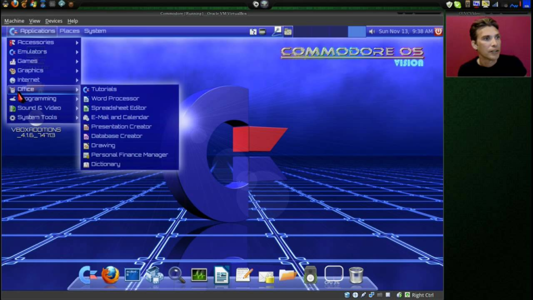Launch Personal Finance Manager

click(x=130, y=155)
